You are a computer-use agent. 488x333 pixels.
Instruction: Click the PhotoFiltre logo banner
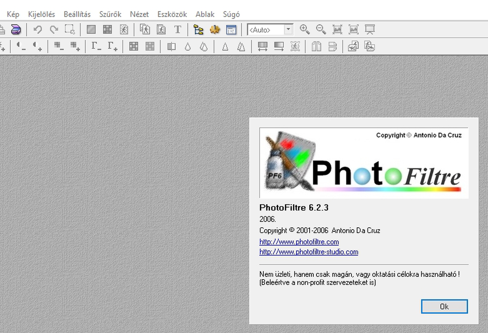point(364,163)
